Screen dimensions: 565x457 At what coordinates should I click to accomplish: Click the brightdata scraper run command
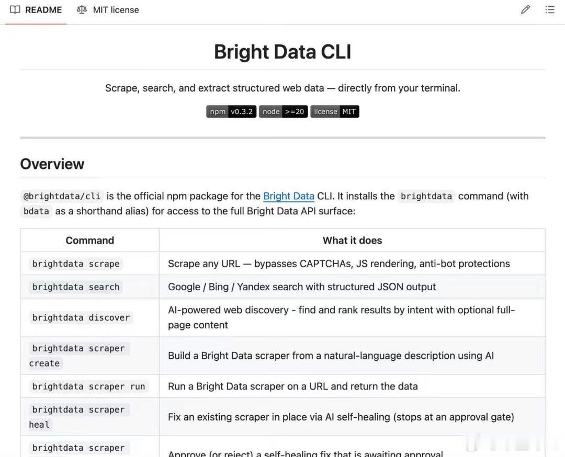(88, 386)
